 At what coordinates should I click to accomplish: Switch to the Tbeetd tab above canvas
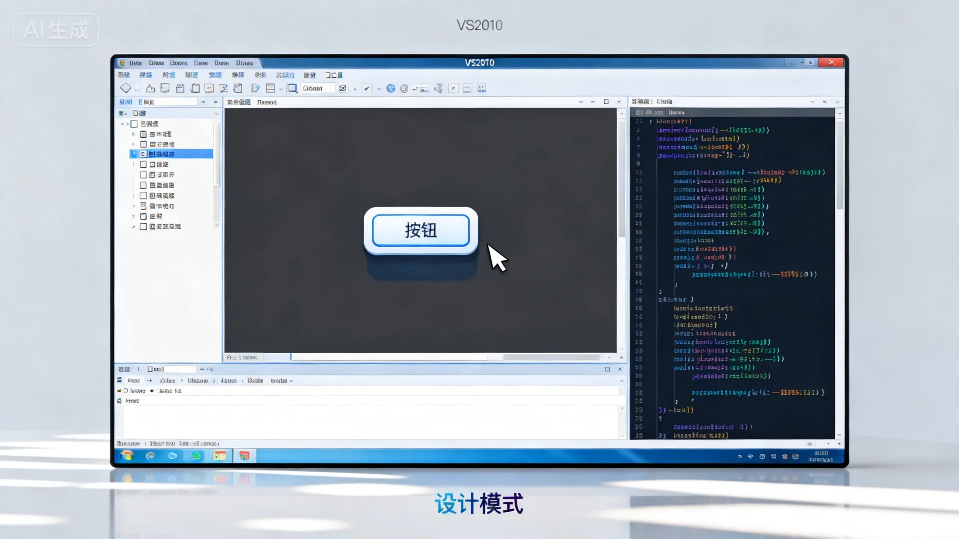[267, 102]
